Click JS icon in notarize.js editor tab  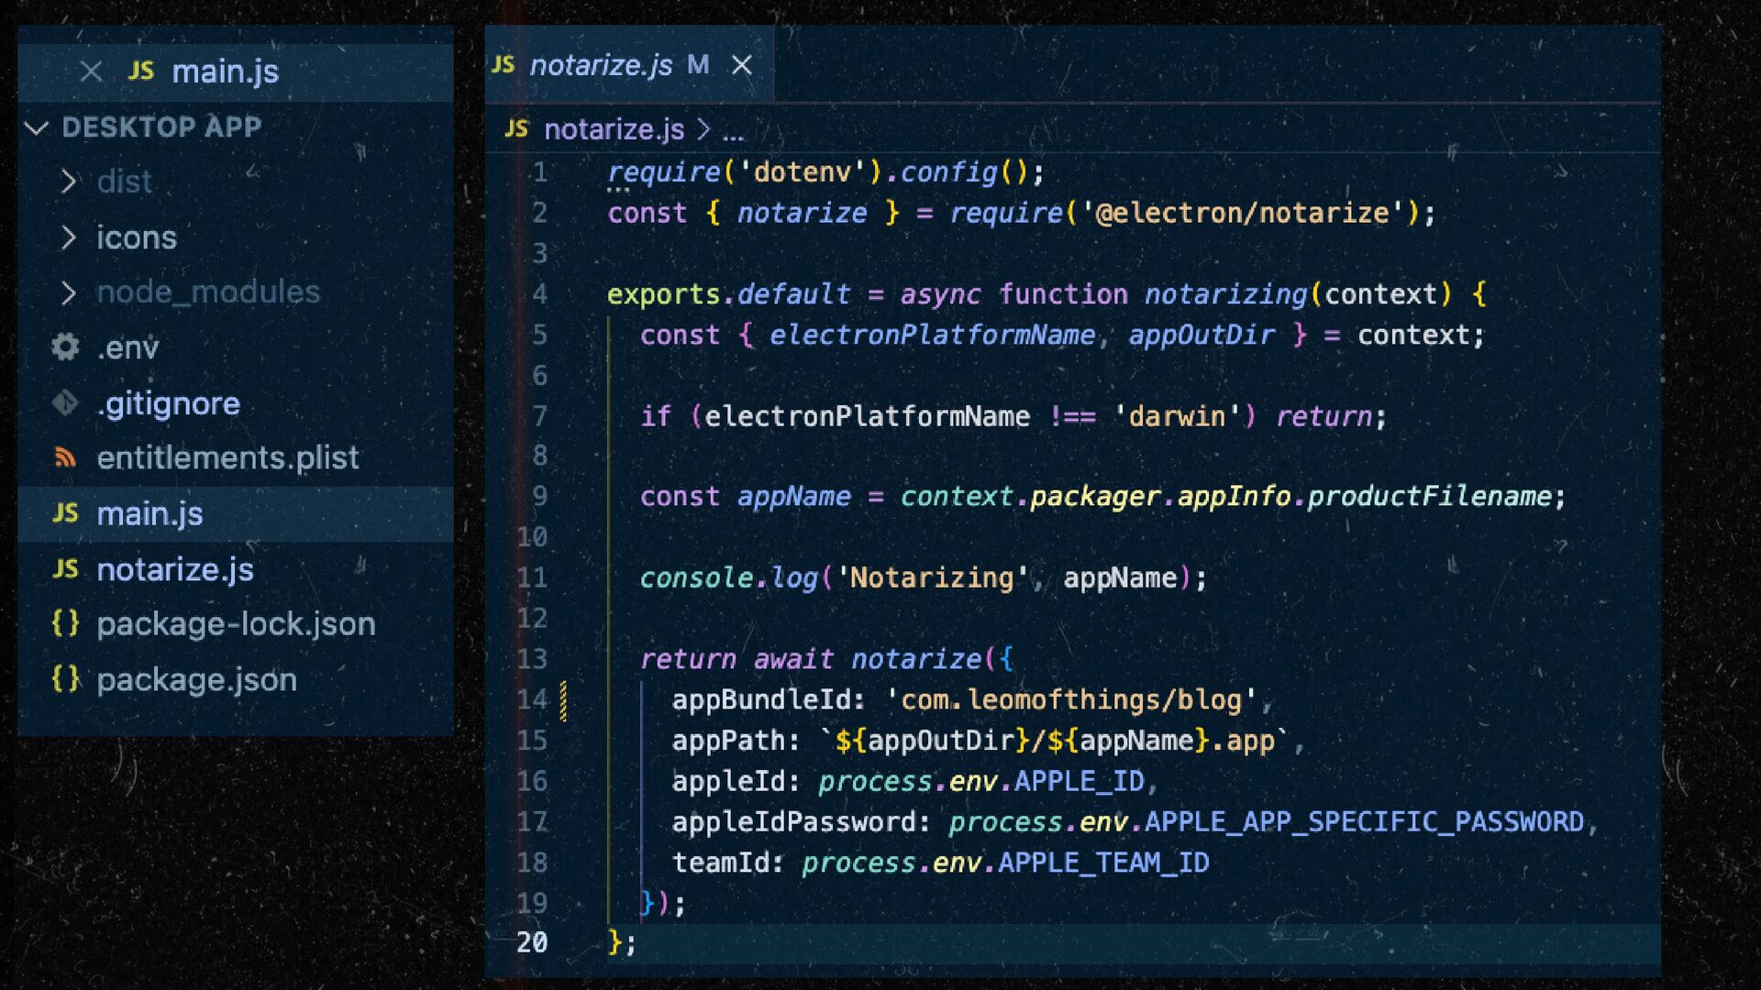click(x=503, y=64)
